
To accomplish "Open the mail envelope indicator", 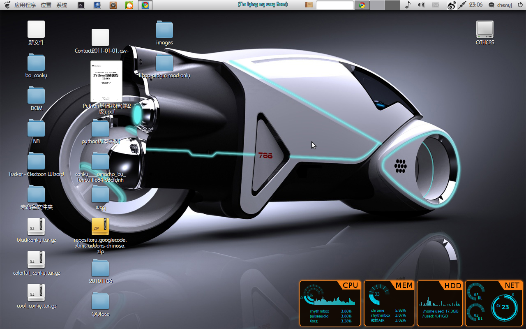I will pos(436,5).
